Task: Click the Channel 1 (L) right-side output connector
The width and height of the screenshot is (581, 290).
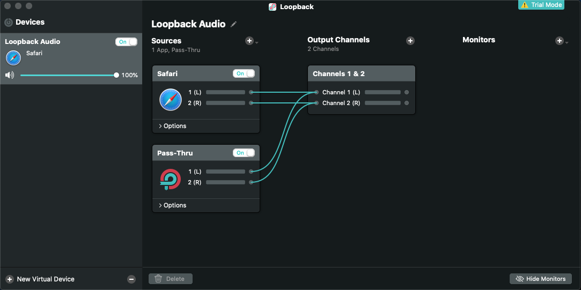Action: pyautogui.click(x=407, y=92)
